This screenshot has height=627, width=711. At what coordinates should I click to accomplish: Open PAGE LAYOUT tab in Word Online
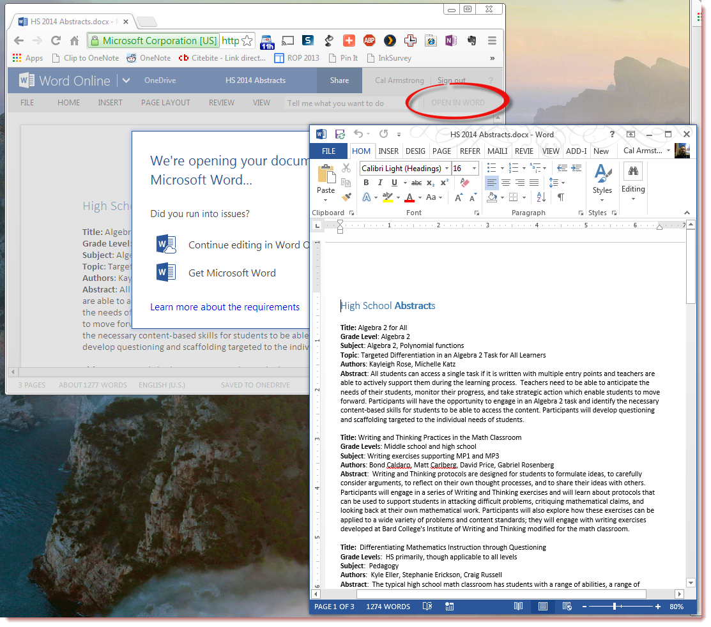tap(165, 102)
